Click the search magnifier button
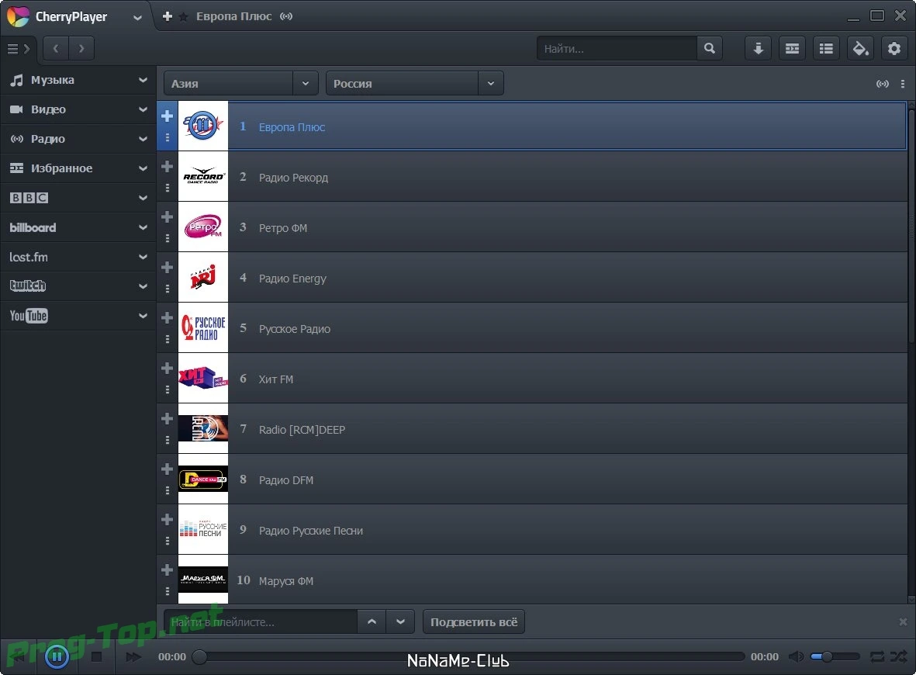Image resolution: width=916 pixels, height=675 pixels. [x=709, y=49]
